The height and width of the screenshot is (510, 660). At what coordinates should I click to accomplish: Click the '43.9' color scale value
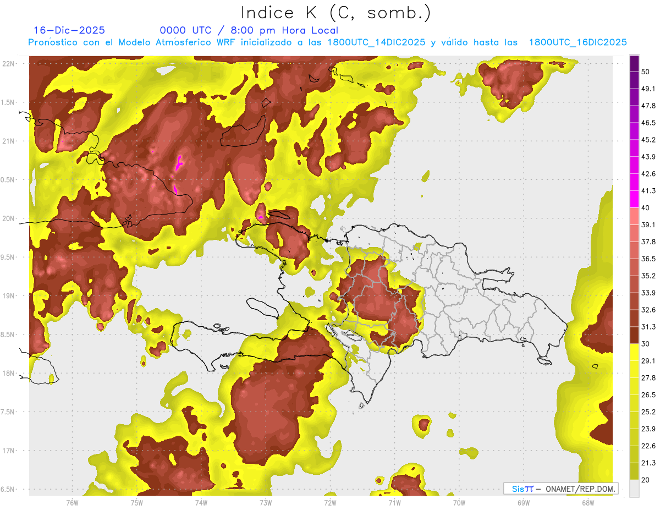pyautogui.click(x=648, y=157)
